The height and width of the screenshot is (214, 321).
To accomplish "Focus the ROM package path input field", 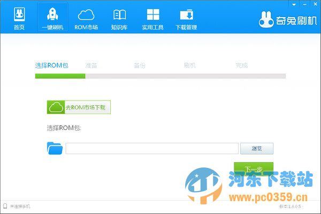I will click(152, 149).
